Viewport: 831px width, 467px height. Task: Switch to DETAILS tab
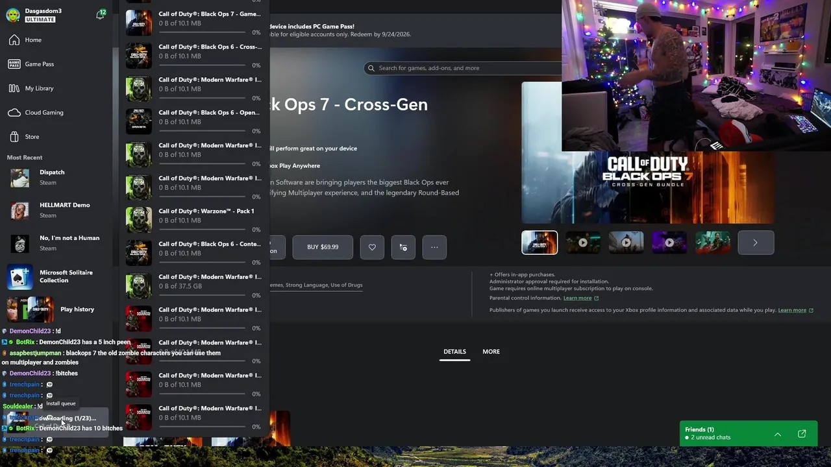click(454, 352)
